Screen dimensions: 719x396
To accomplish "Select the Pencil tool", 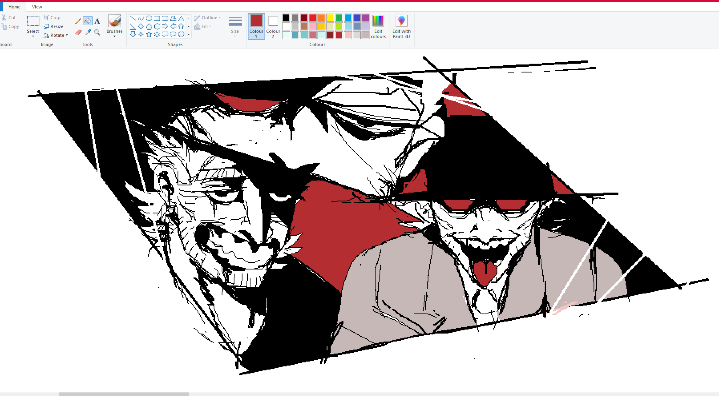I will click(78, 21).
